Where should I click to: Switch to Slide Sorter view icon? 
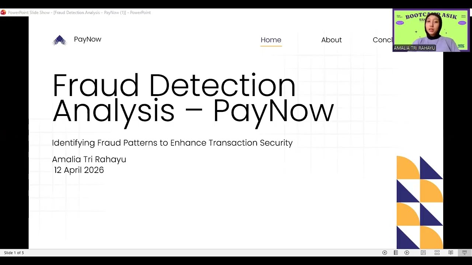point(437,252)
